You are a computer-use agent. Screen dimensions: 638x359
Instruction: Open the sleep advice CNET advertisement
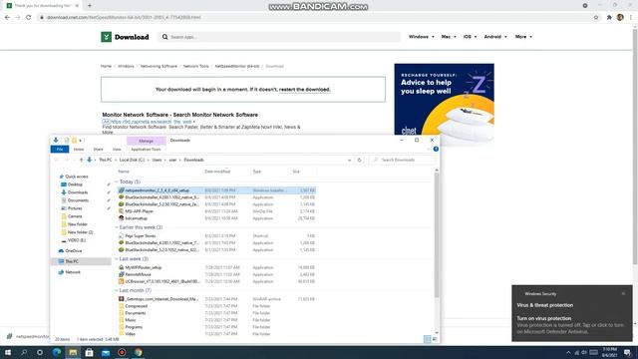pos(445,100)
